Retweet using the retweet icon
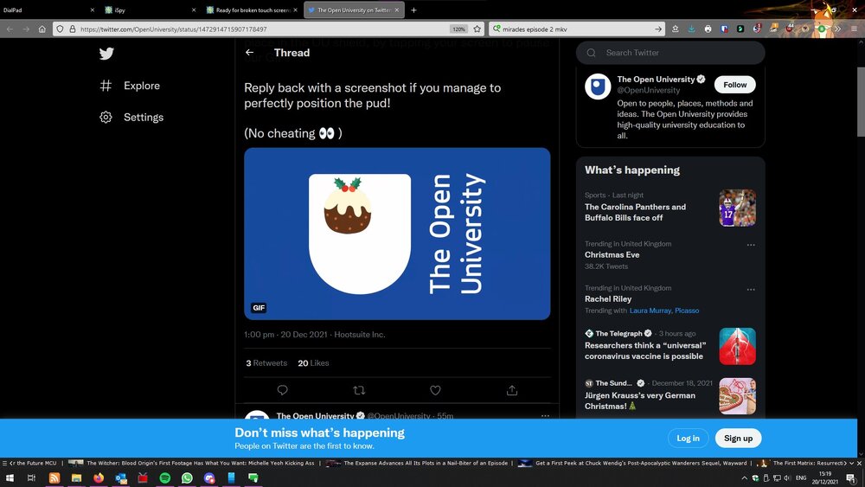Image resolution: width=865 pixels, height=487 pixels. [x=359, y=390]
